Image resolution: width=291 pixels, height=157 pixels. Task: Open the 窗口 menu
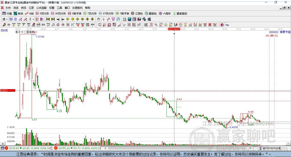coord(67,8)
